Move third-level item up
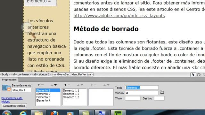 (x=105, y=85)
